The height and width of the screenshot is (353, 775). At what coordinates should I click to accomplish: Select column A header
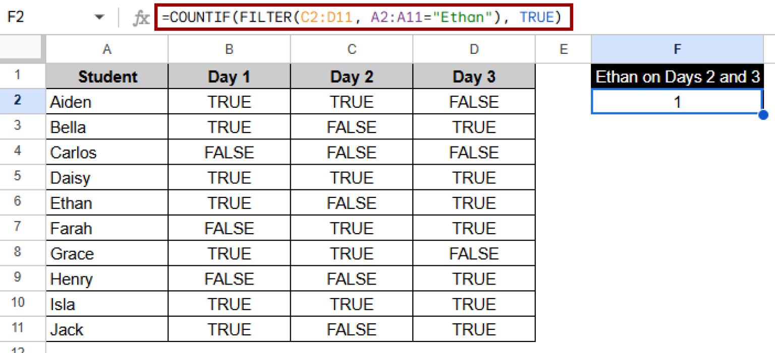(106, 49)
